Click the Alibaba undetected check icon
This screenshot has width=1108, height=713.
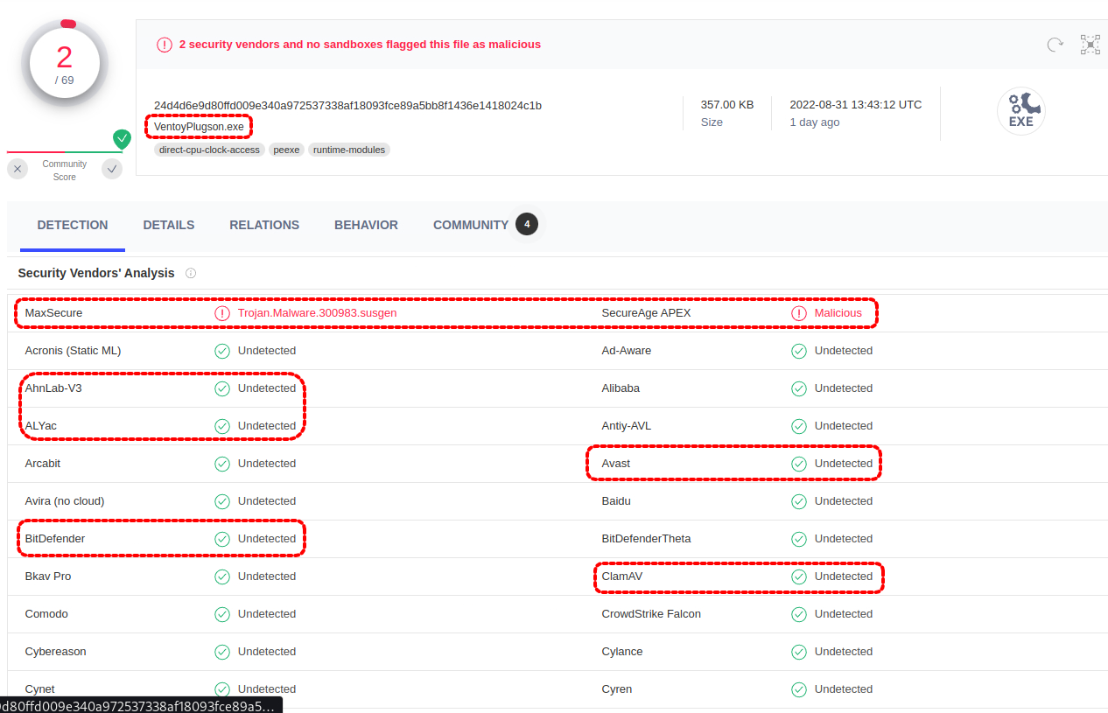(799, 388)
